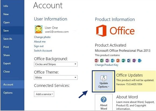Open the Share page
The height and width of the screenshot is (111, 156).
coord(12,55)
